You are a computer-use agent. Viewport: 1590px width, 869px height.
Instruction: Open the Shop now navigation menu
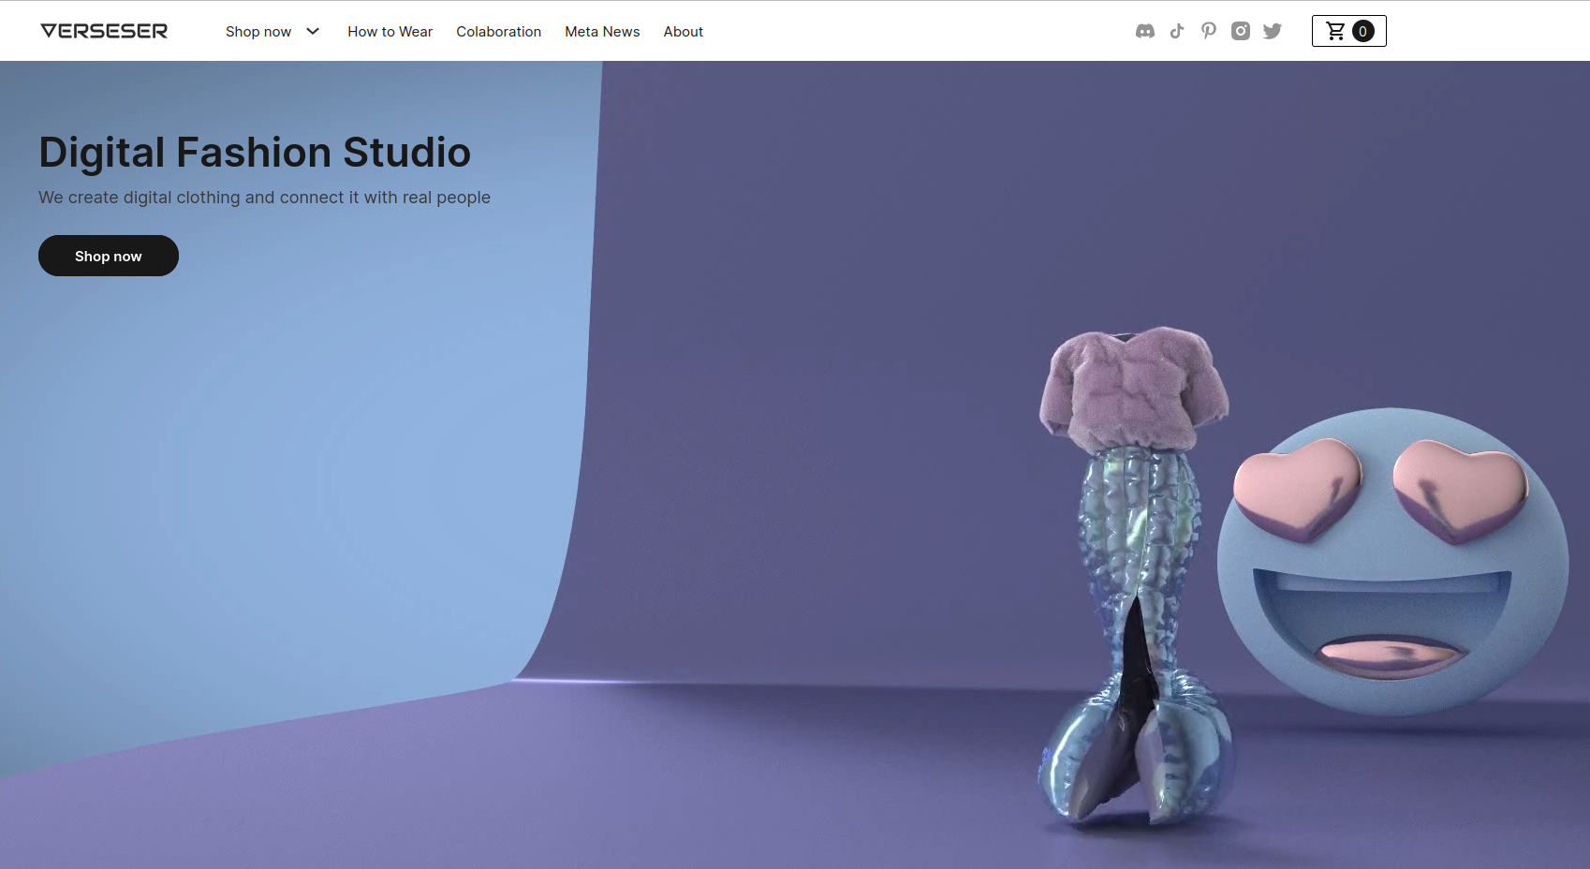click(258, 31)
